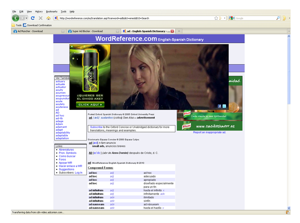Switch to the Super Ad Blocker - Download tab
Viewport: 300px width, 223px height.
tap(87, 31)
